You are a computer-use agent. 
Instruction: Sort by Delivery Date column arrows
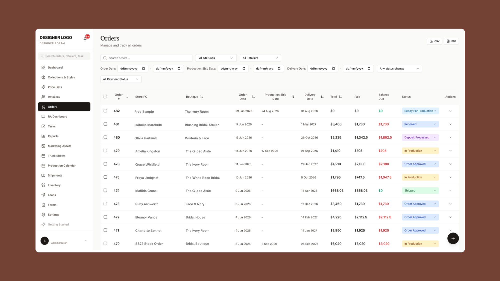[322, 97]
